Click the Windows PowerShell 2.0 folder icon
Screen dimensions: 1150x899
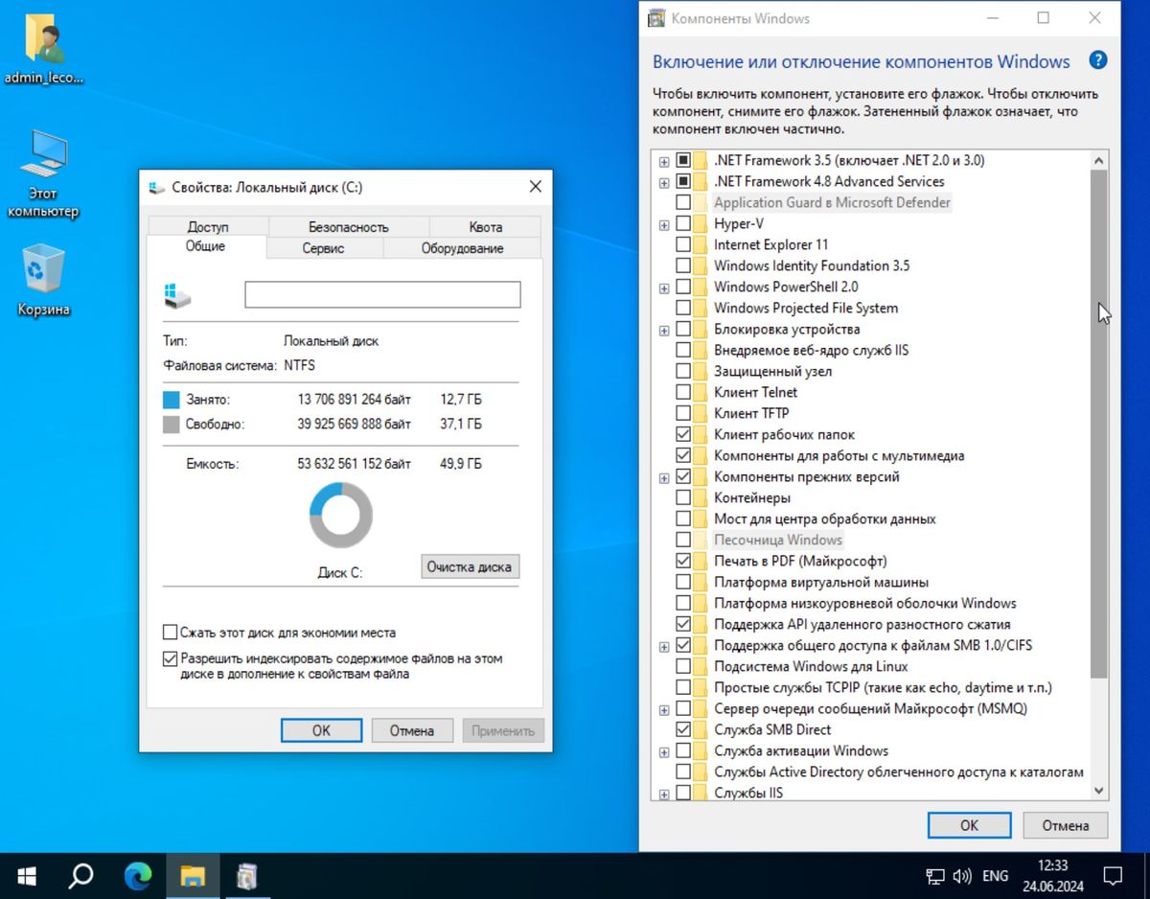[x=701, y=287]
